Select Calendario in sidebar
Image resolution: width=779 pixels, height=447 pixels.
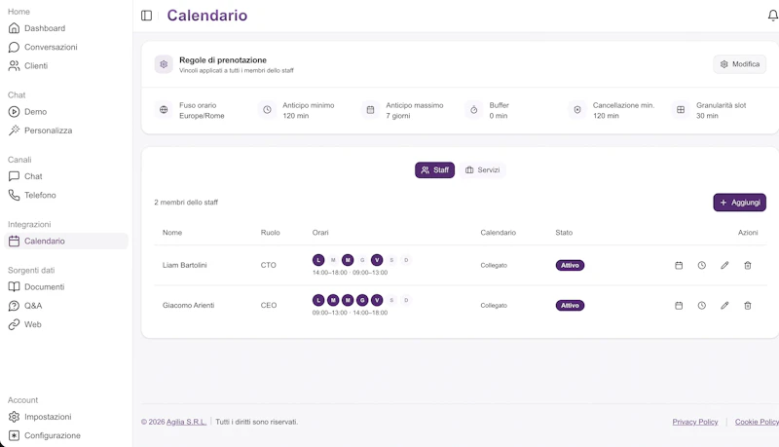click(x=66, y=241)
